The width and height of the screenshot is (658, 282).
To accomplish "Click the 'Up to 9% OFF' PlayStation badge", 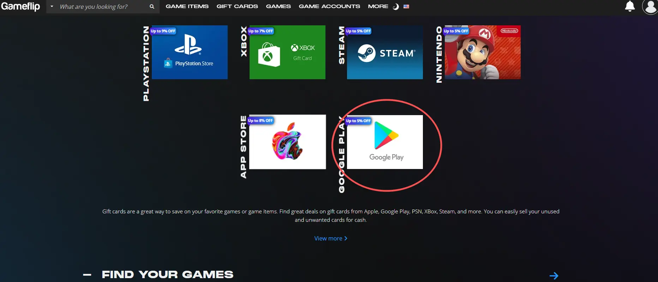I will point(163,31).
